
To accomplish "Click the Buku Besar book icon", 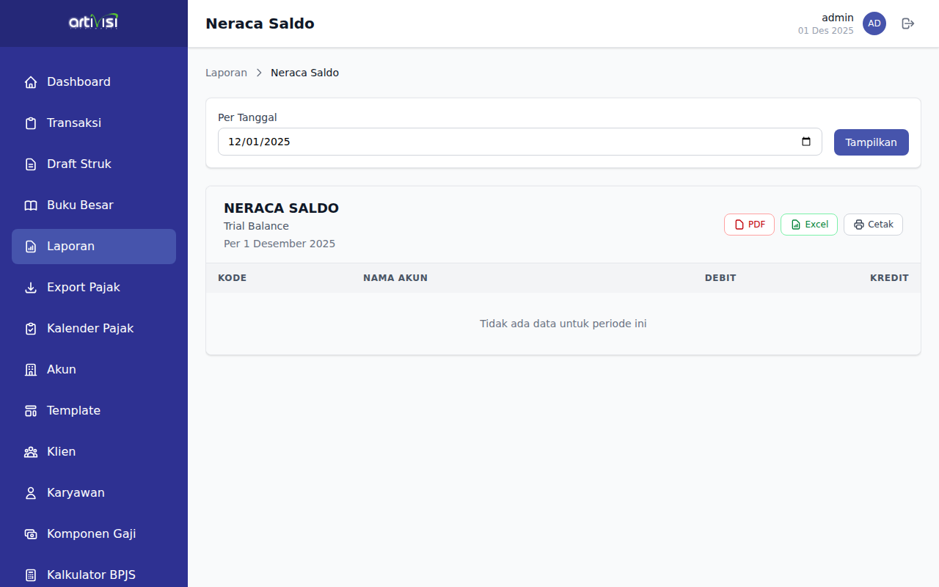I will tap(31, 205).
